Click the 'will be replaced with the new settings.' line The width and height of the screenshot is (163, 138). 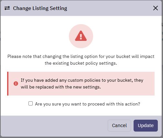(x=61, y=87)
